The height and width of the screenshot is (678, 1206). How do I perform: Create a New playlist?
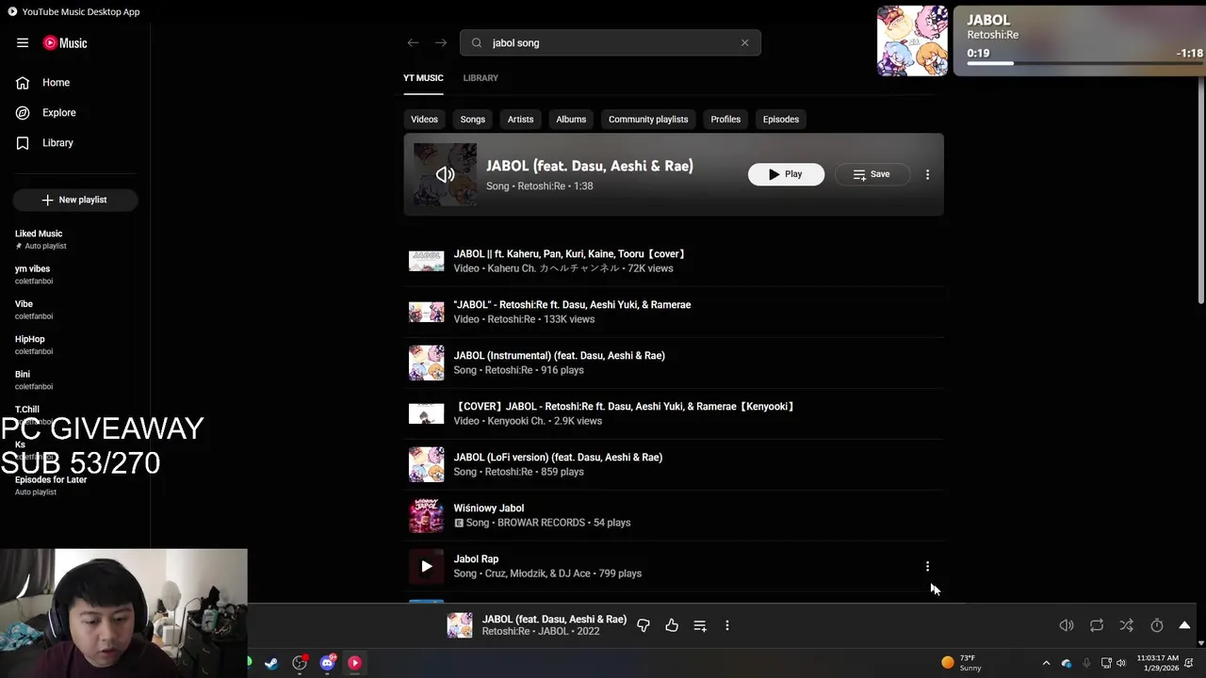75,200
